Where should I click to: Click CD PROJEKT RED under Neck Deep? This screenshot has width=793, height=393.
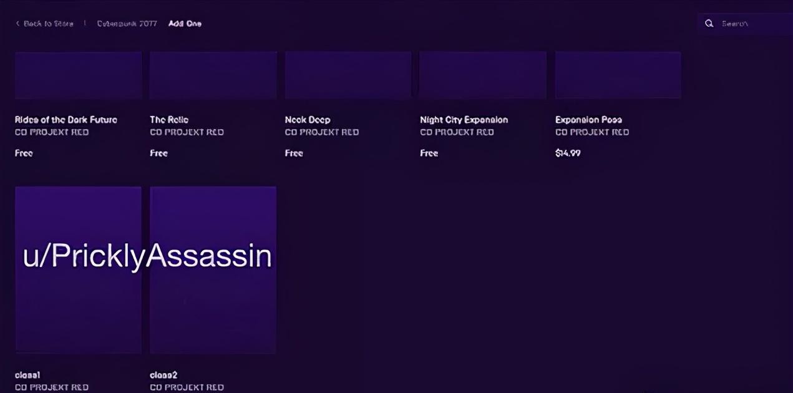click(x=322, y=132)
